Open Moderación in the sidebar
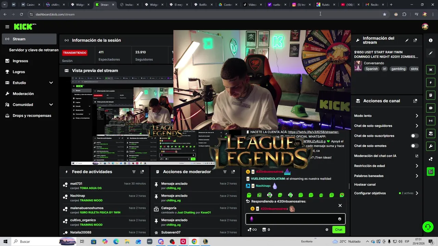Image resolution: width=438 pixels, height=246 pixels. tap(23, 94)
